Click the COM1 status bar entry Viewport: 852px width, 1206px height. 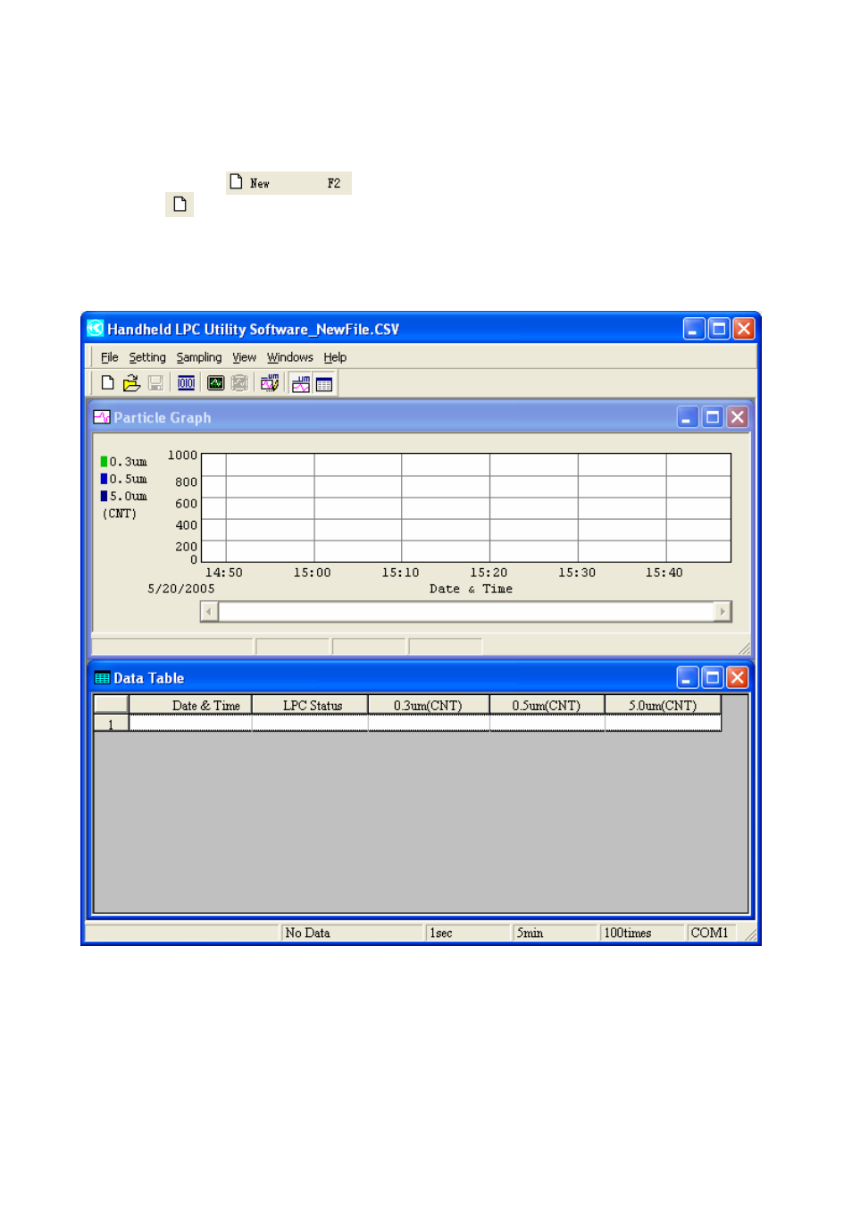click(711, 934)
